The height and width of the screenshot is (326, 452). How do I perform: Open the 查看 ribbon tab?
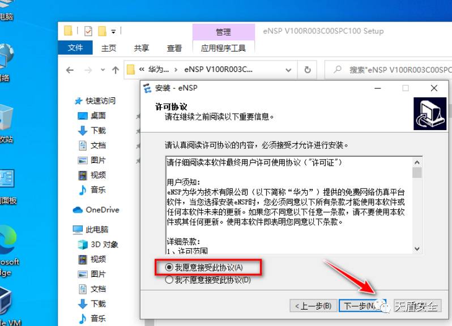point(174,48)
